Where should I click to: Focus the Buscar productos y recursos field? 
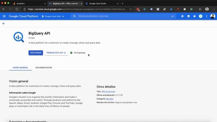pos(123,16)
